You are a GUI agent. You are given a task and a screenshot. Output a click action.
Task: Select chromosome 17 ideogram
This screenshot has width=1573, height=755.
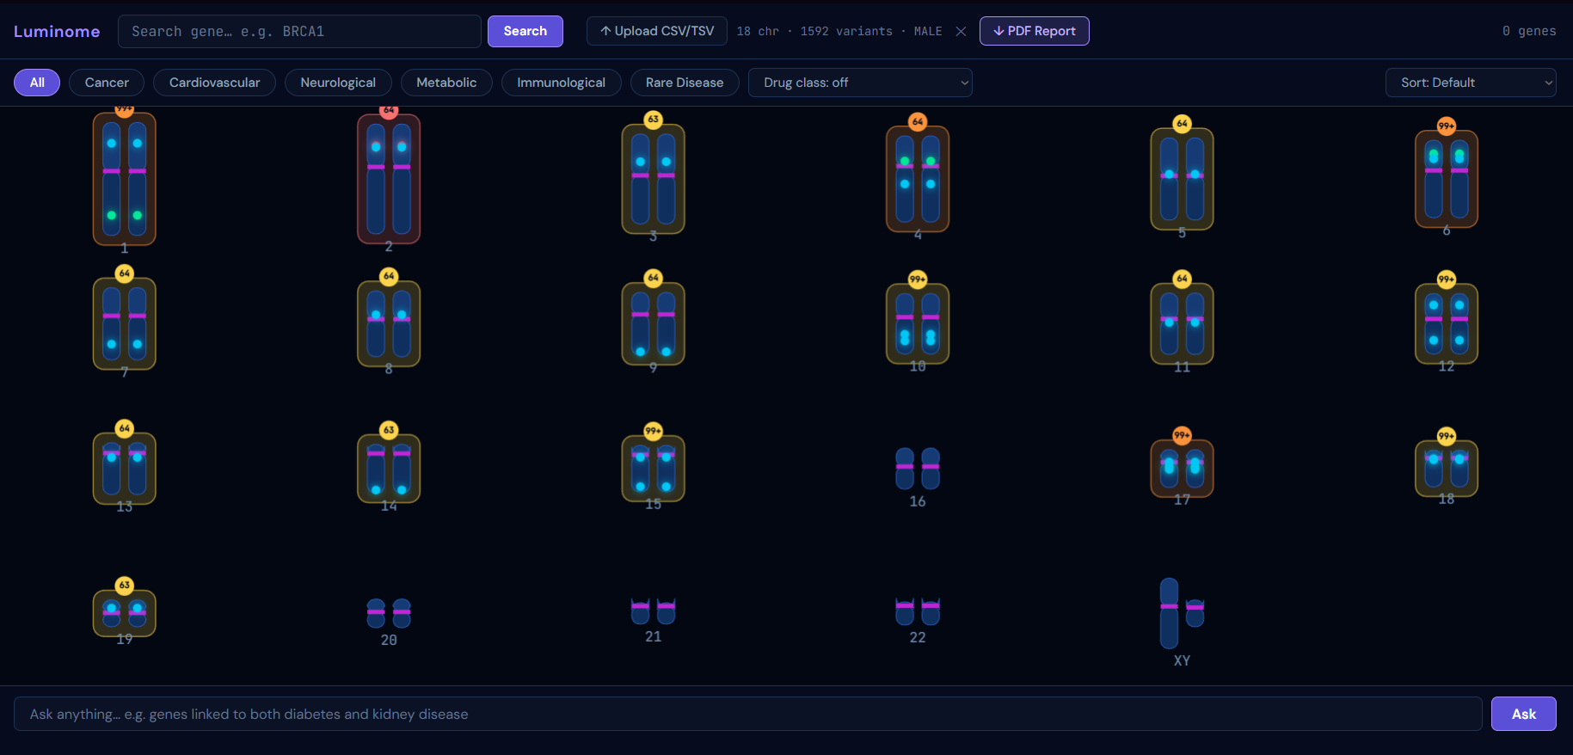tap(1183, 469)
